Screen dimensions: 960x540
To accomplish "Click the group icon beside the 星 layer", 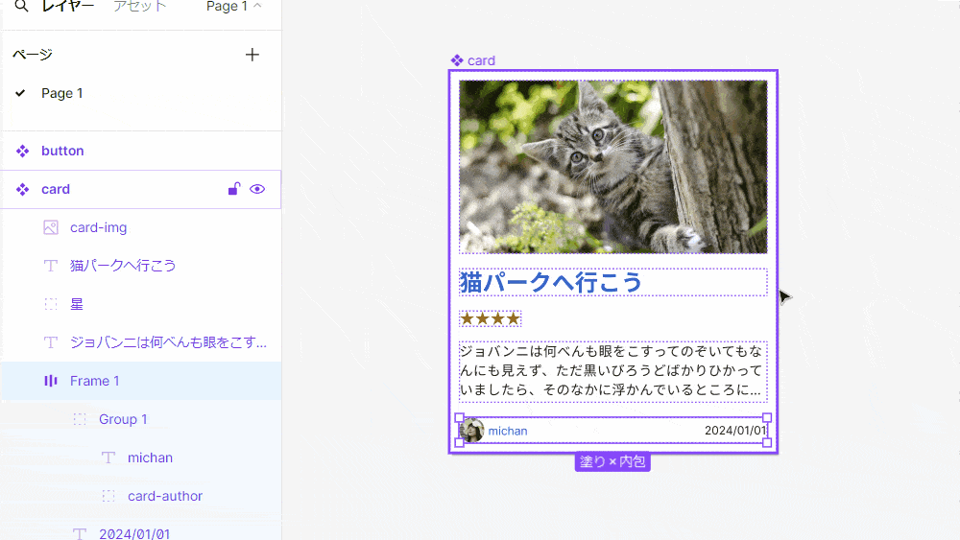I will pyautogui.click(x=51, y=304).
